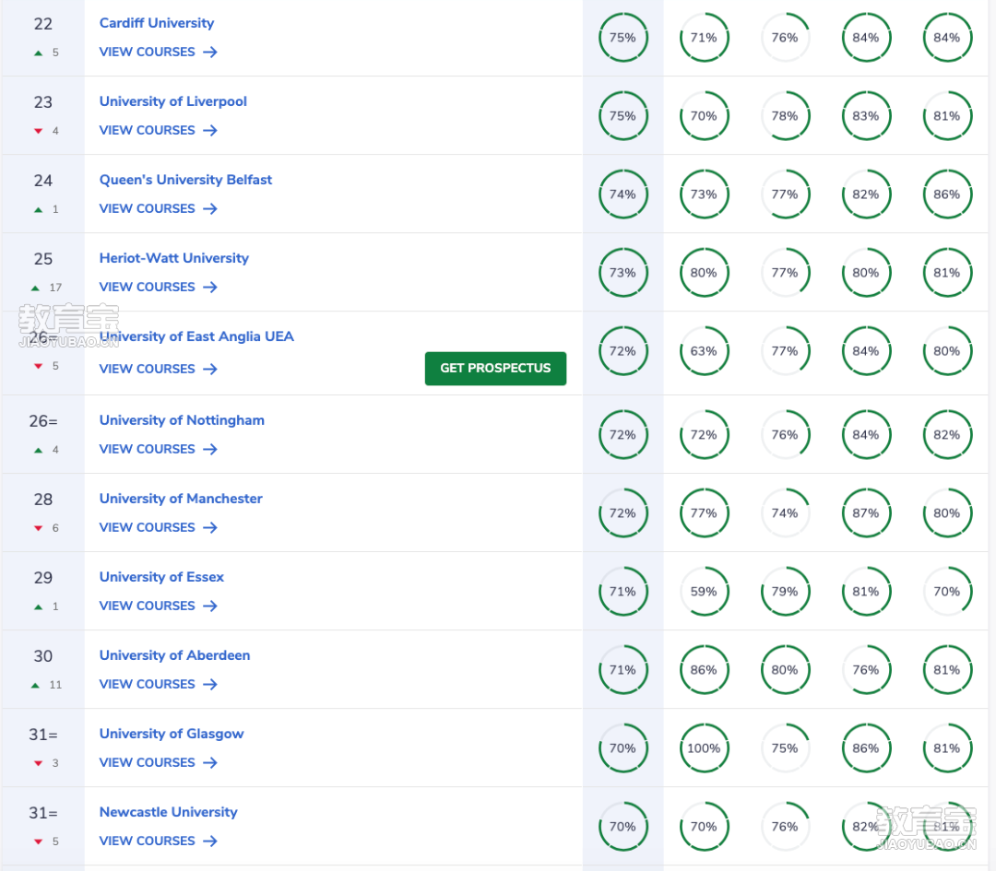Click Nottingham's 76% score circle
Image resolution: width=996 pixels, height=871 pixels.
click(785, 435)
